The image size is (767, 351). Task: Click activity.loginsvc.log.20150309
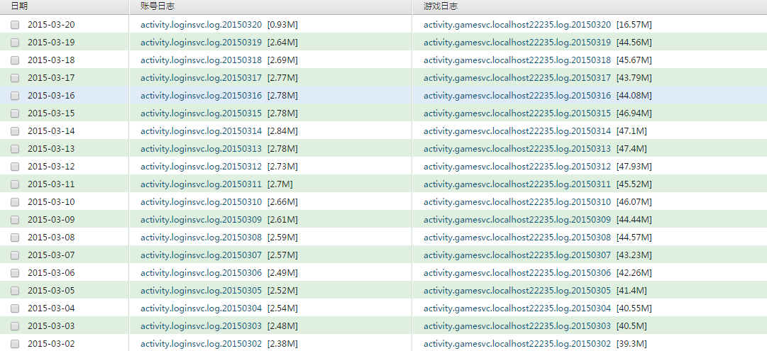click(201, 219)
